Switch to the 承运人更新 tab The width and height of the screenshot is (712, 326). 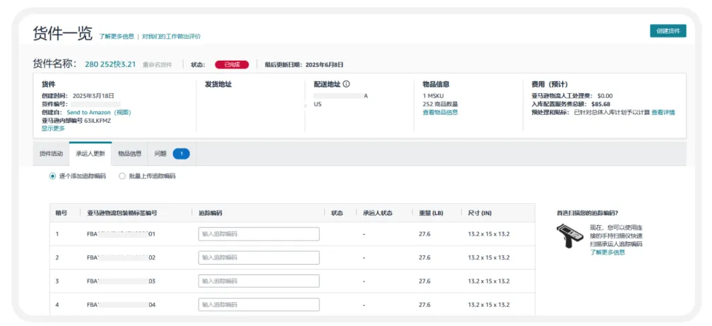tap(90, 153)
